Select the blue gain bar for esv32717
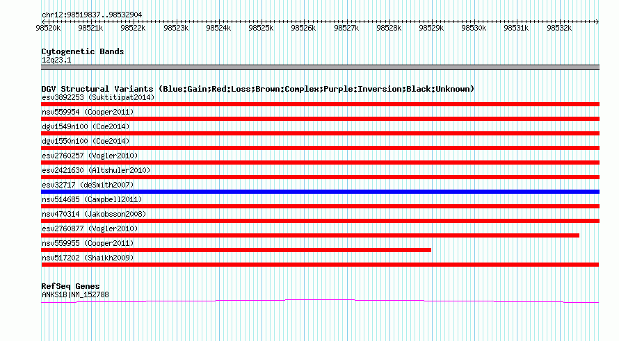The height and width of the screenshot is (341, 619). click(x=320, y=192)
